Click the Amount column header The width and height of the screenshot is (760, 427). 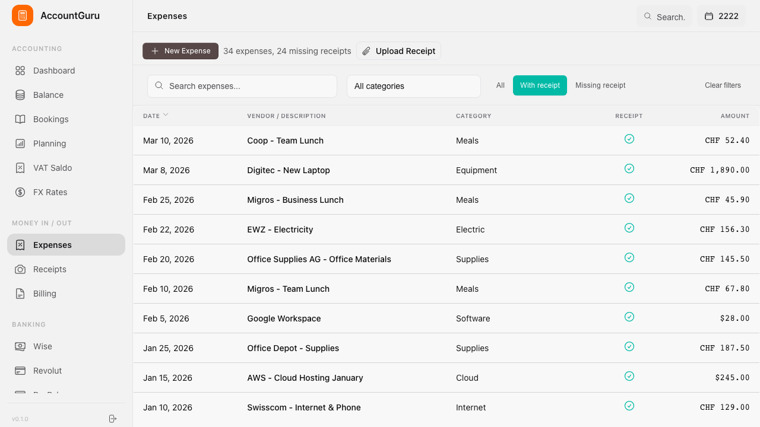point(735,116)
